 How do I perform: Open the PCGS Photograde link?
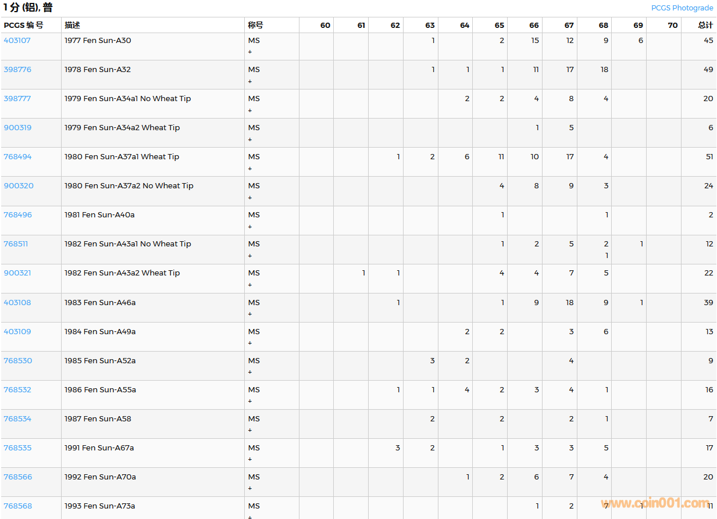coord(682,8)
